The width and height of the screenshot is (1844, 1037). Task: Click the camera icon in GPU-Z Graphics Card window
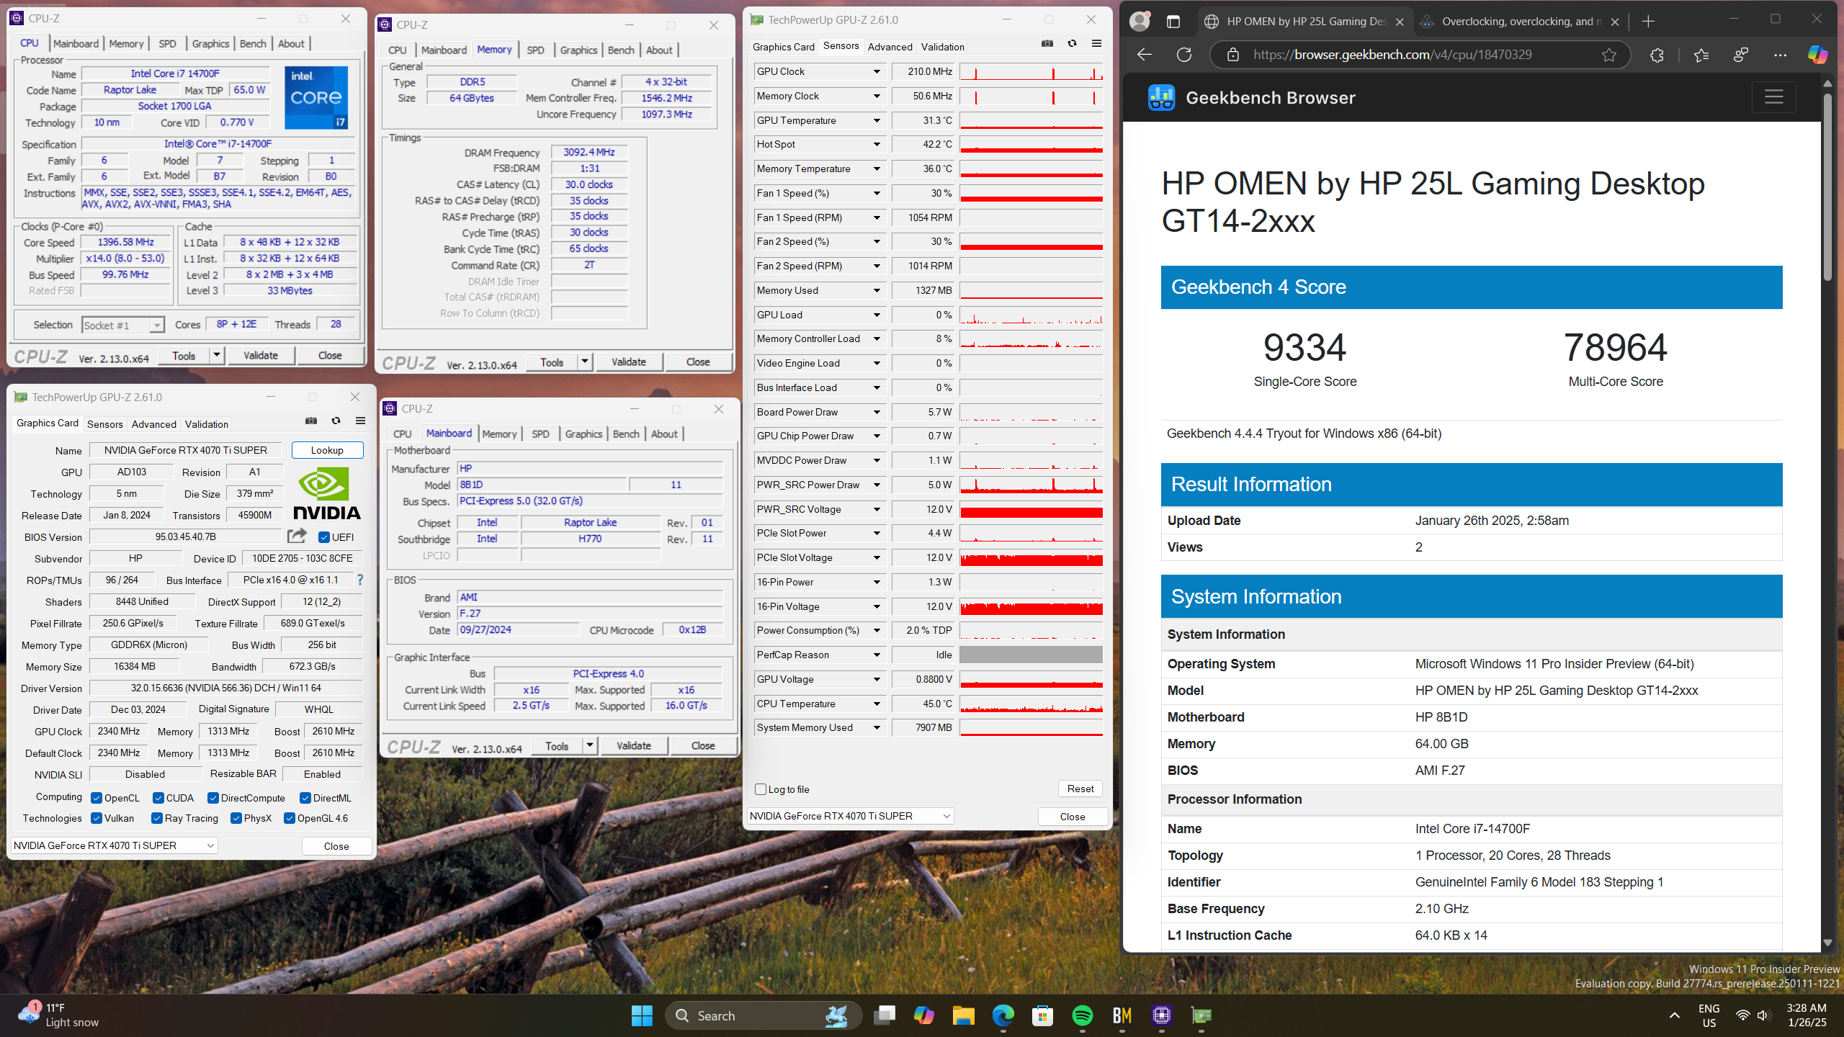click(311, 421)
